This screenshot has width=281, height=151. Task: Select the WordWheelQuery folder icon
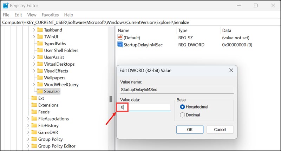(x=40, y=85)
